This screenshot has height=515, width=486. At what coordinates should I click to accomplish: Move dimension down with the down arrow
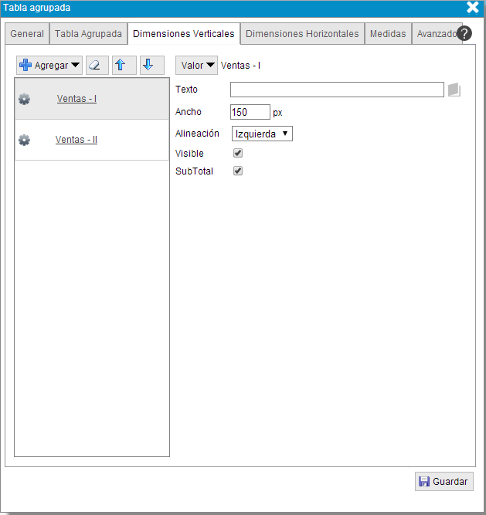coord(151,66)
